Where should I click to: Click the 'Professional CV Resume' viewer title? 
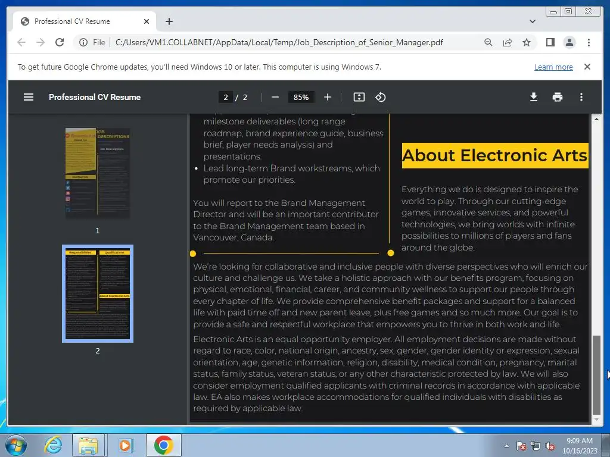[x=95, y=97]
